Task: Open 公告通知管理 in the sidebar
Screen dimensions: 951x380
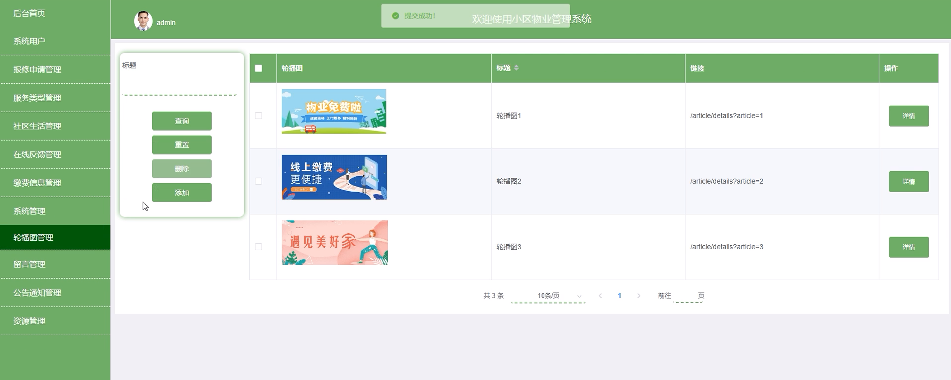Action: pyautogui.click(x=37, y=293)
